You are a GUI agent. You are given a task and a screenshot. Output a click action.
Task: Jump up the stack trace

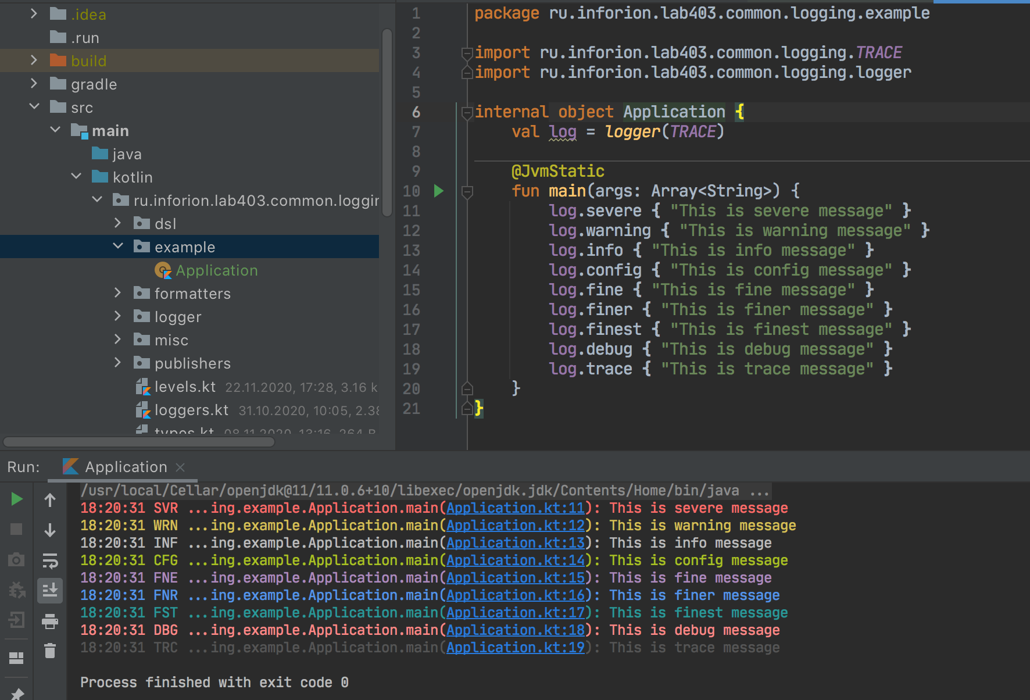[50, 499]
